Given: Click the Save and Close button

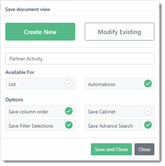Looking at the screenshot, I should click(111, 149).
